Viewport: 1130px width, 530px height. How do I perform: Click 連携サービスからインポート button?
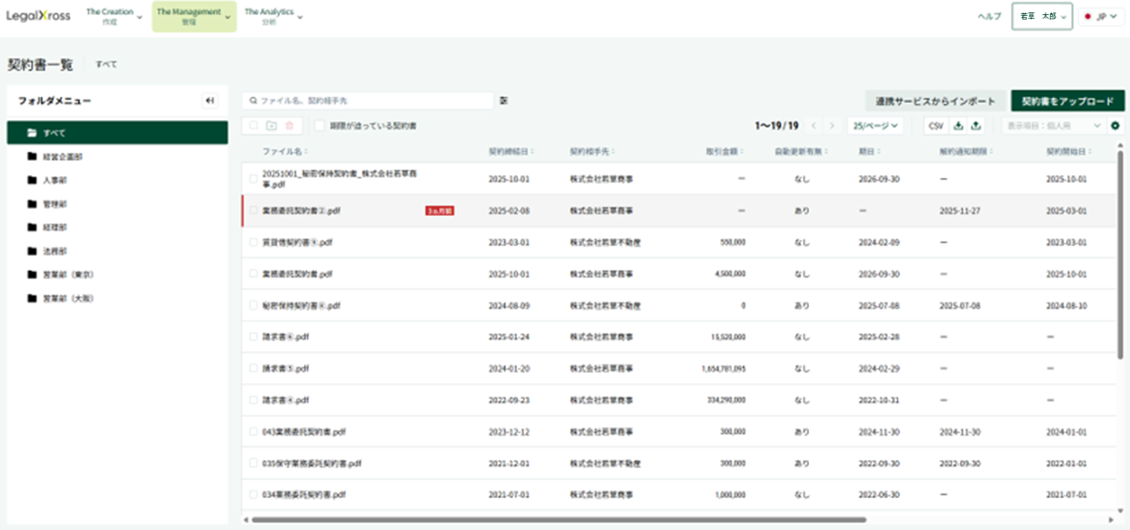[x=936, y=101]
